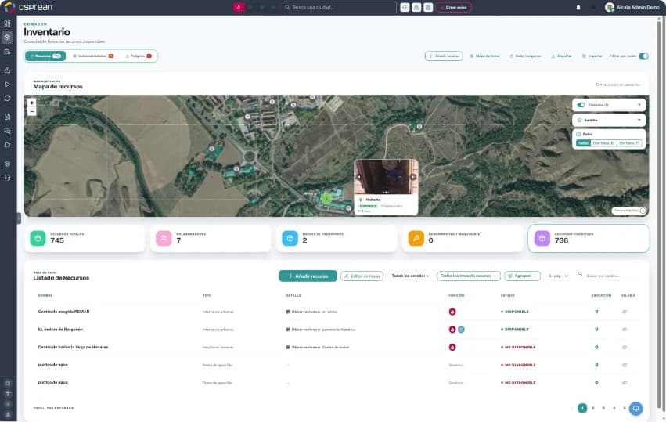Open the Satélite basemap dropdown
The width and height of the screenshot is (666, 422).
click(x=609, y=121)
